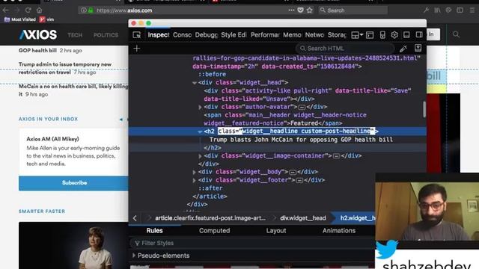Expand the div widget__body node
This screenshot has width=479, height=269.
click(195, 172)
